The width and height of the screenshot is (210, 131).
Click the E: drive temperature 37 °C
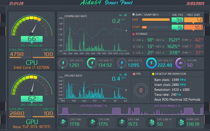(199, 53)
